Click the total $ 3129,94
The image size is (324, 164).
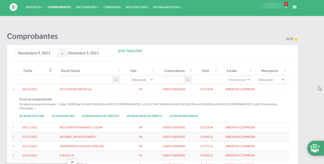pos(207,127)
